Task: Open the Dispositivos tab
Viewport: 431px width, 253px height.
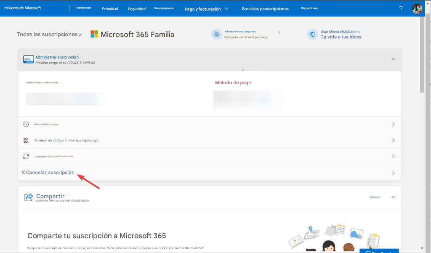Action: coord(309,8)
